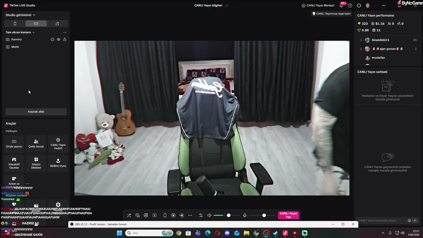
Task: Open İzleyici Dilekleri tool
Action: pyautogui.click(x=36, y=163)
